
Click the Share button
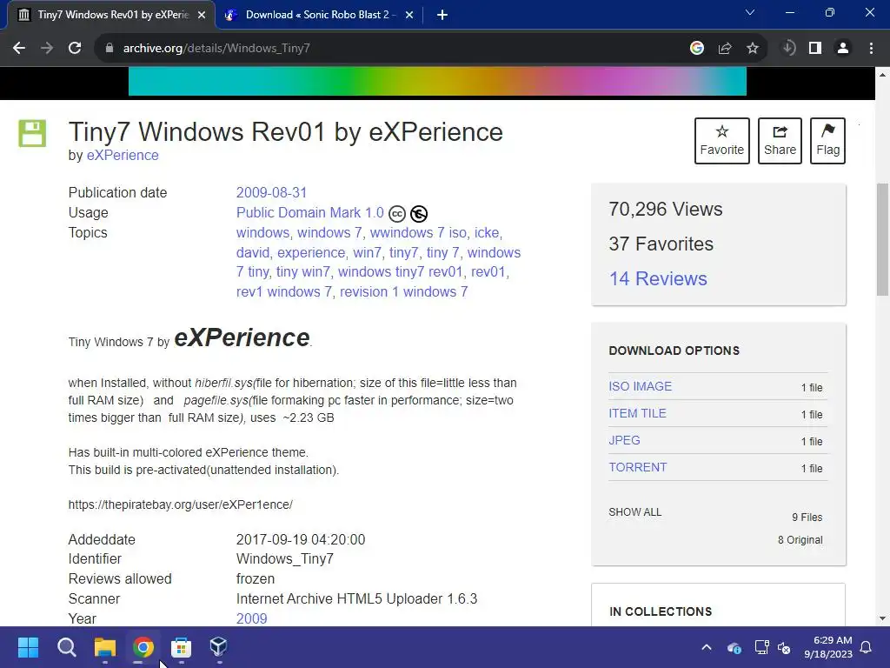(780, 141)
